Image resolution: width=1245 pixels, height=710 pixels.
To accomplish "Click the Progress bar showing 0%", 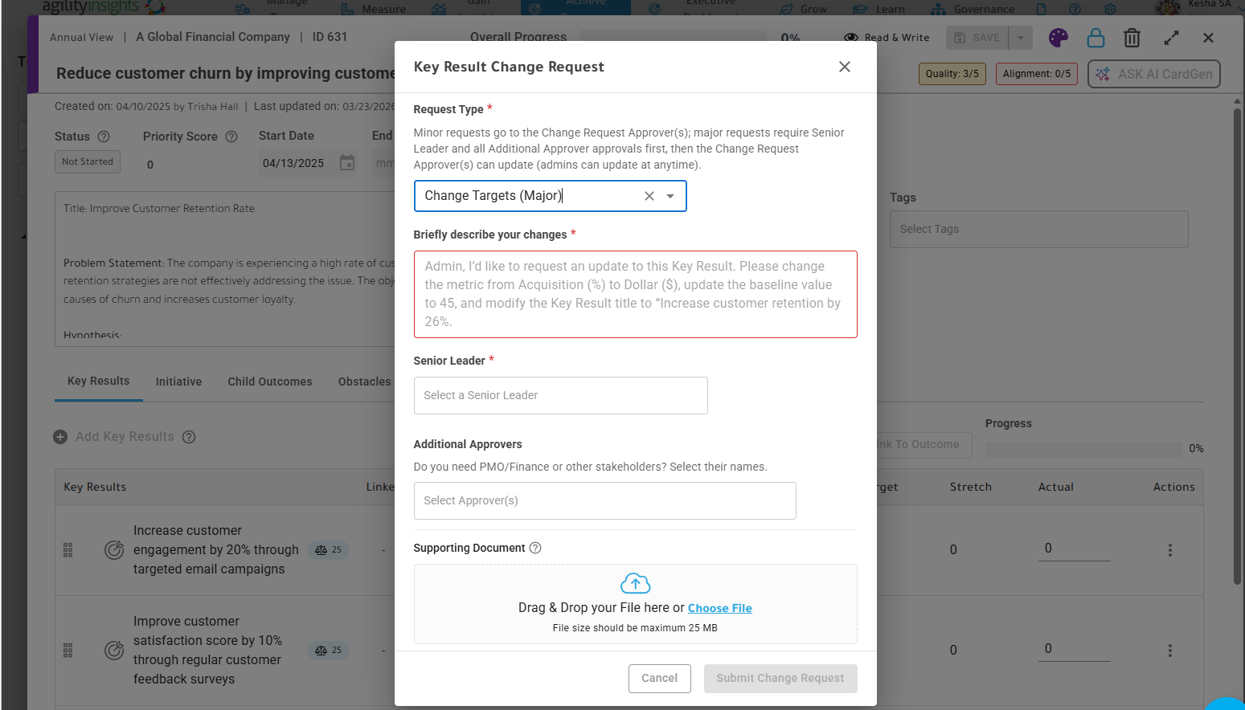I will [x=1084, y=449].
